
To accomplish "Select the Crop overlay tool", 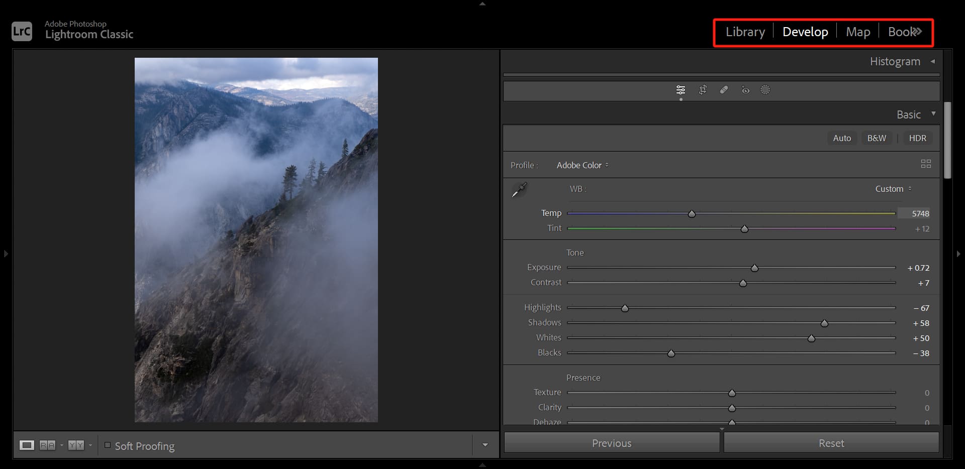I will click(x=703, y=90).
